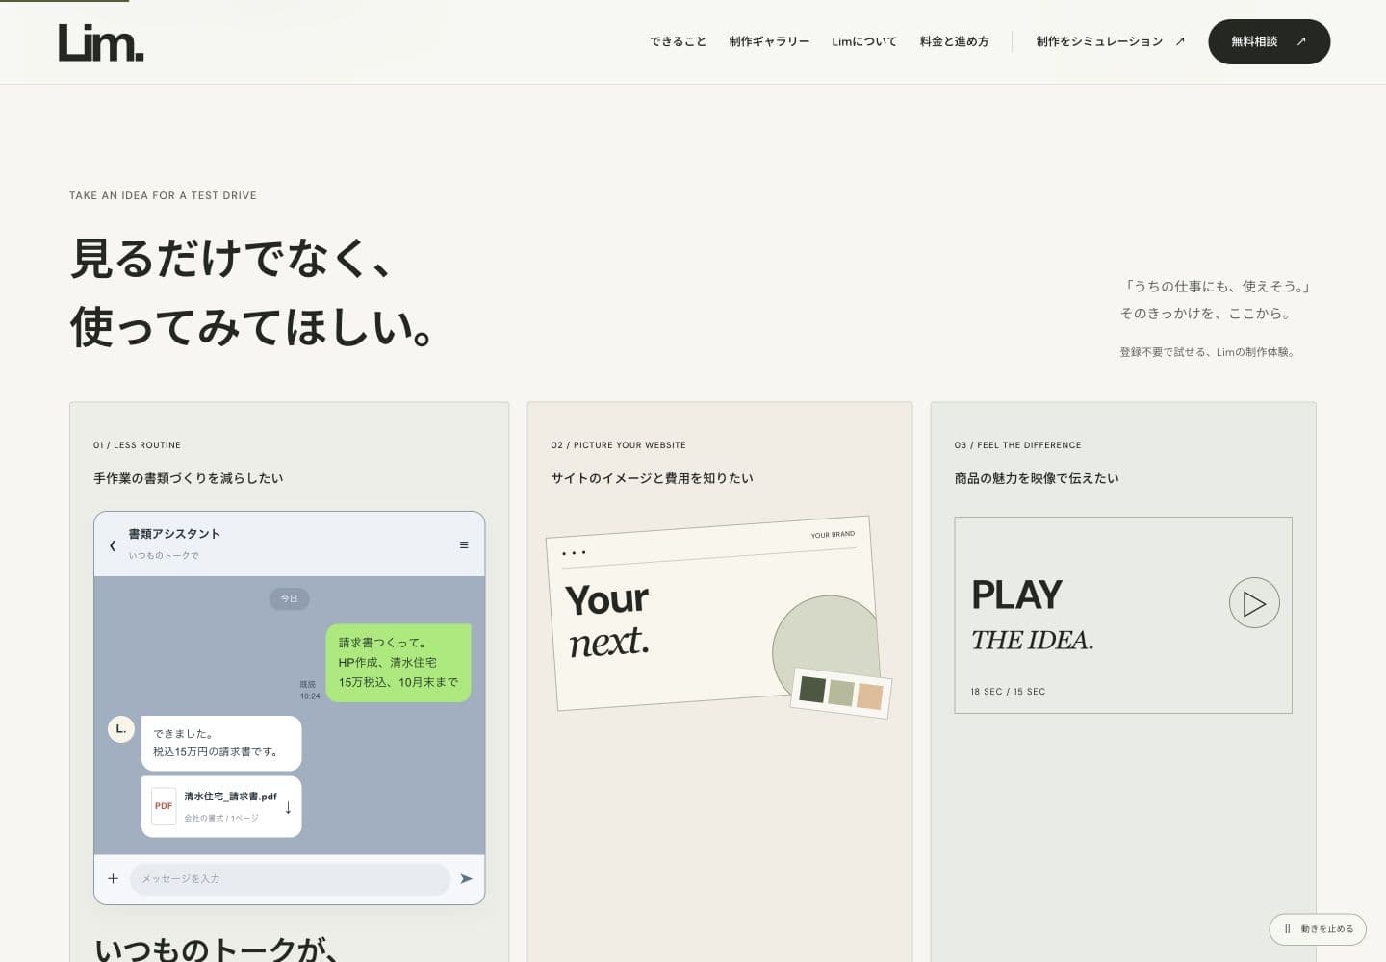Click the サイトのイメージと費用を知りたい heading
This screenshot has width=1386, height=962.
pos(652,478)
